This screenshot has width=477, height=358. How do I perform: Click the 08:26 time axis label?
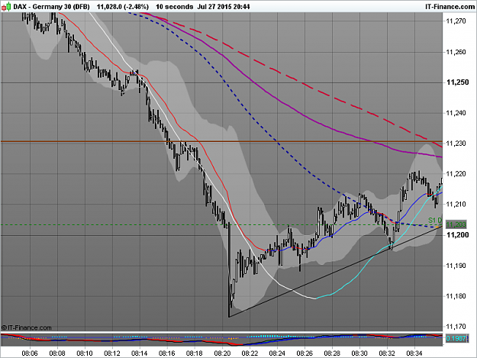point(305,353)
